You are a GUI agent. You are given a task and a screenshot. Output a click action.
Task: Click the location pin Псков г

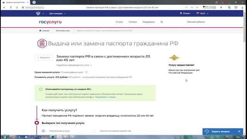[185, 14]
